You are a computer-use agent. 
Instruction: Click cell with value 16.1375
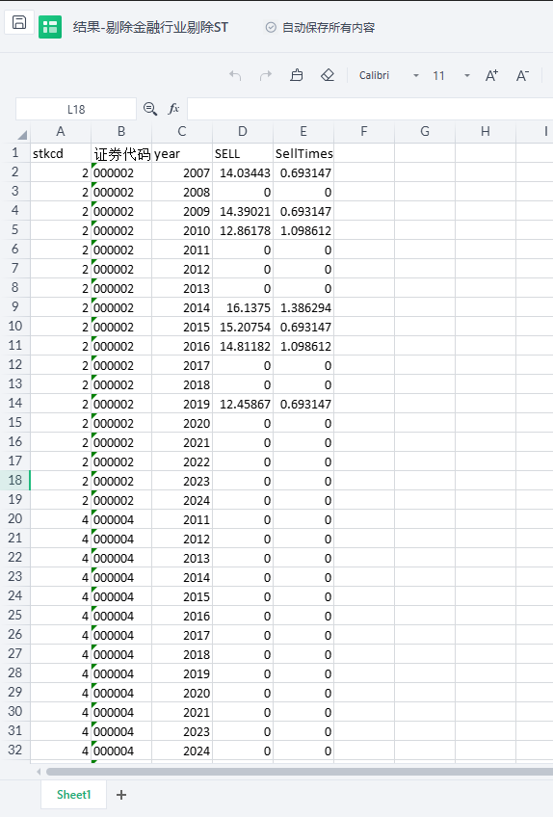[x=243, y=307]
